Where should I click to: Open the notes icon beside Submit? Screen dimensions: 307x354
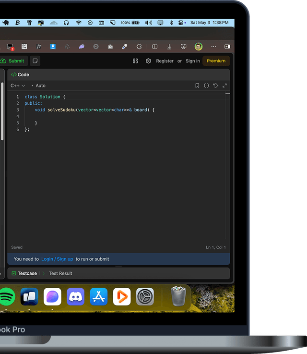point(35,61)
